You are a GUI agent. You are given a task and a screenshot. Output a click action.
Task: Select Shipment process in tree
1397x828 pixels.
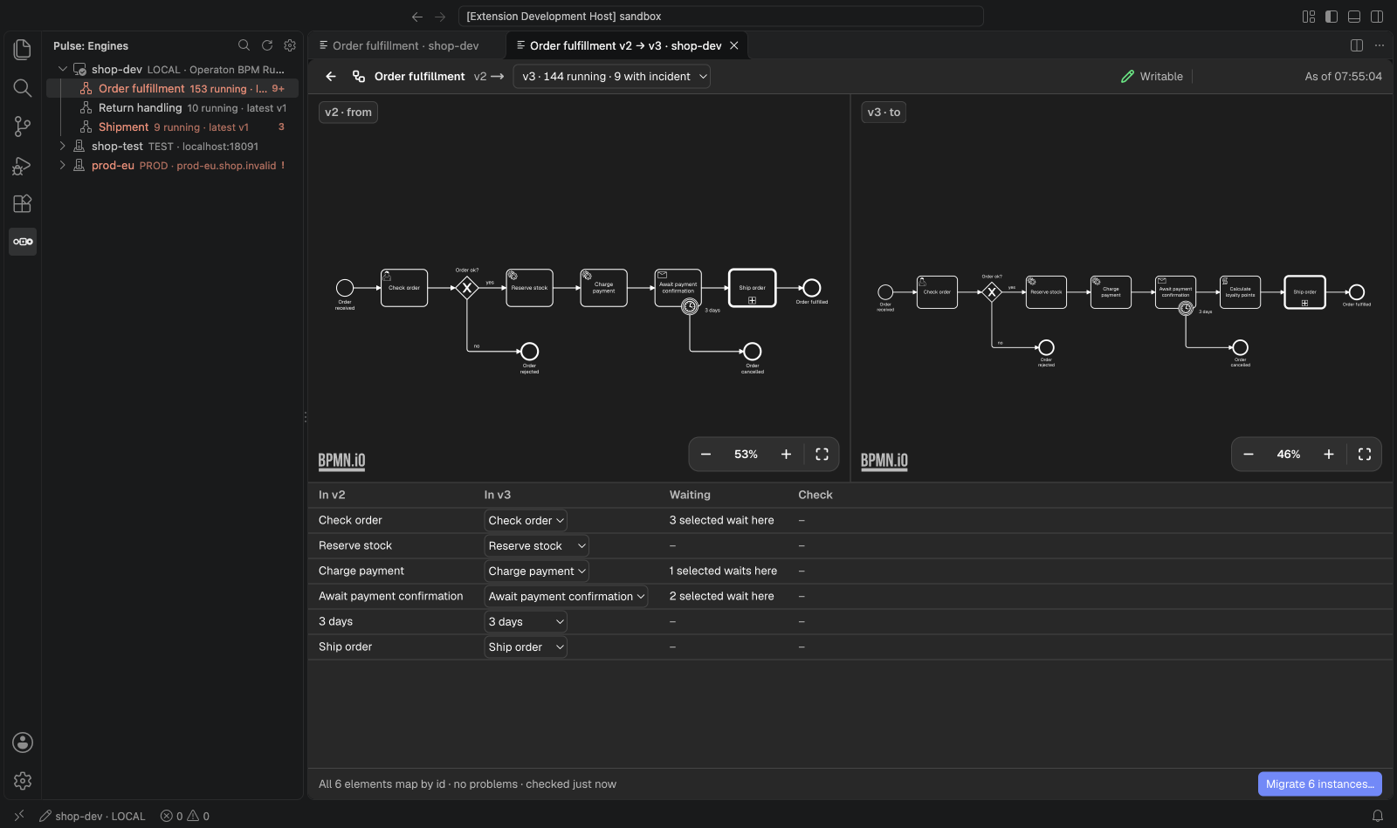click(x=172, y=127)
